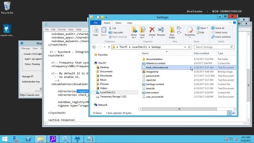Sort files by the Date modified column
Screen dimensions: 254x143
click(204, 53)
